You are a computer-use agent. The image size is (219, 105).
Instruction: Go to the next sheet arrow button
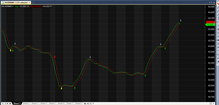8,103
